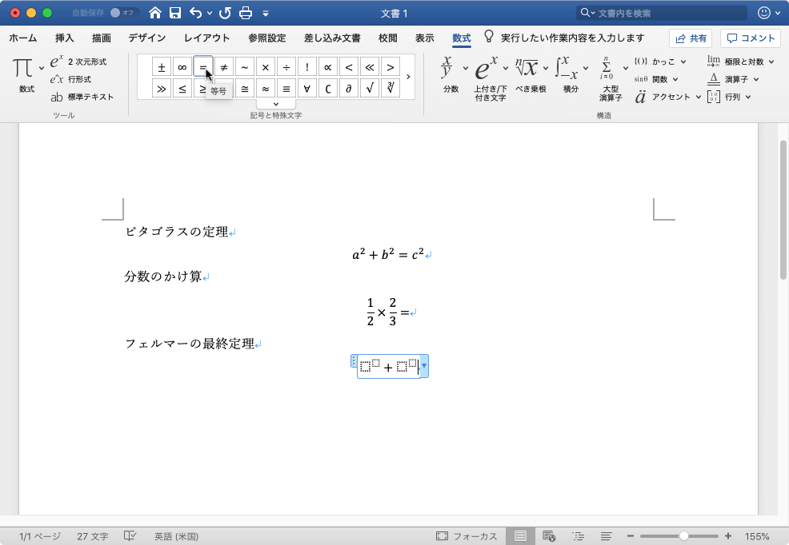Open the 上付き/下付き文字 script dropdown
The image size is (789, 545).
[x=506, y=67]
